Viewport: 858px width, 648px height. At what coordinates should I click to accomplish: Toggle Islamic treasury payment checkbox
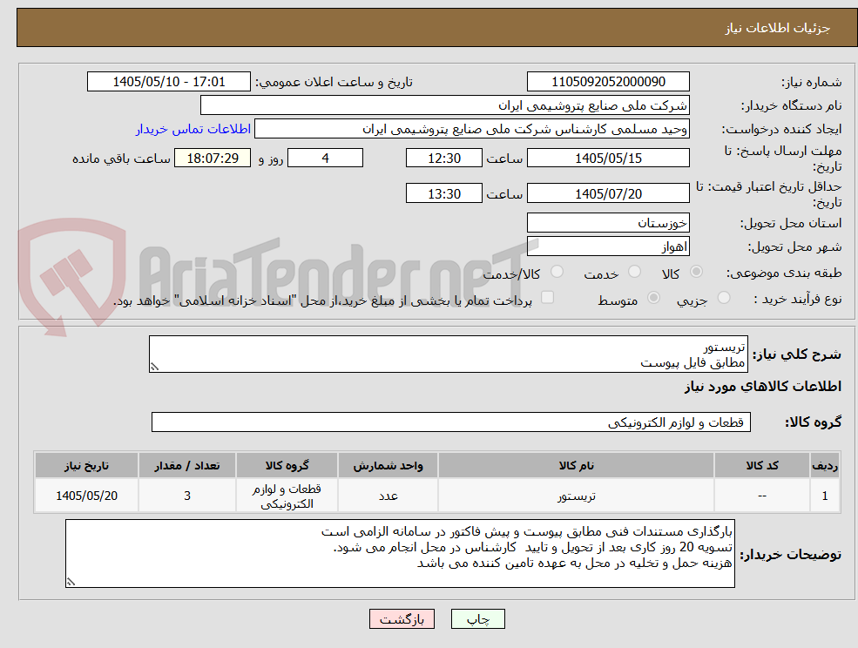click(547, 298)
